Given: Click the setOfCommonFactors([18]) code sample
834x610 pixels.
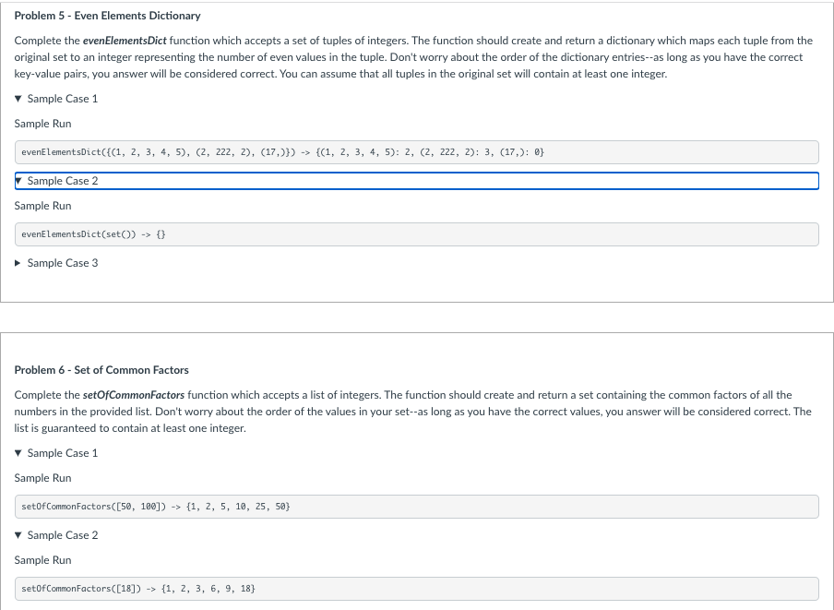Looking at the screenshot, I should 416,589.
